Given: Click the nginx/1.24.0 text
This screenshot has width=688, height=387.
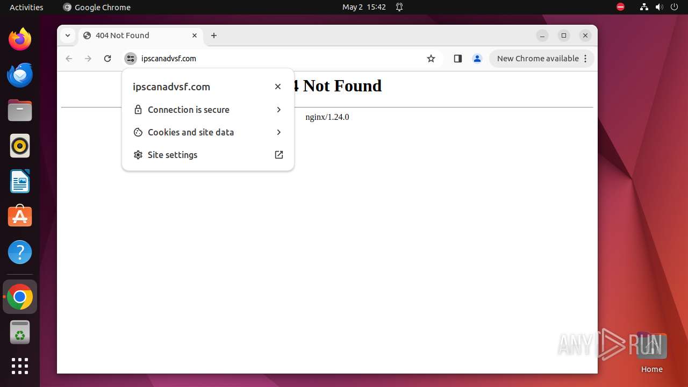Looking at the screenshot, I should click(x=327, y=117).
